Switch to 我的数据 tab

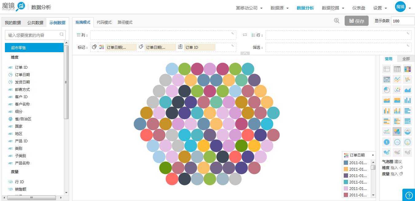(x=13, y=23)
